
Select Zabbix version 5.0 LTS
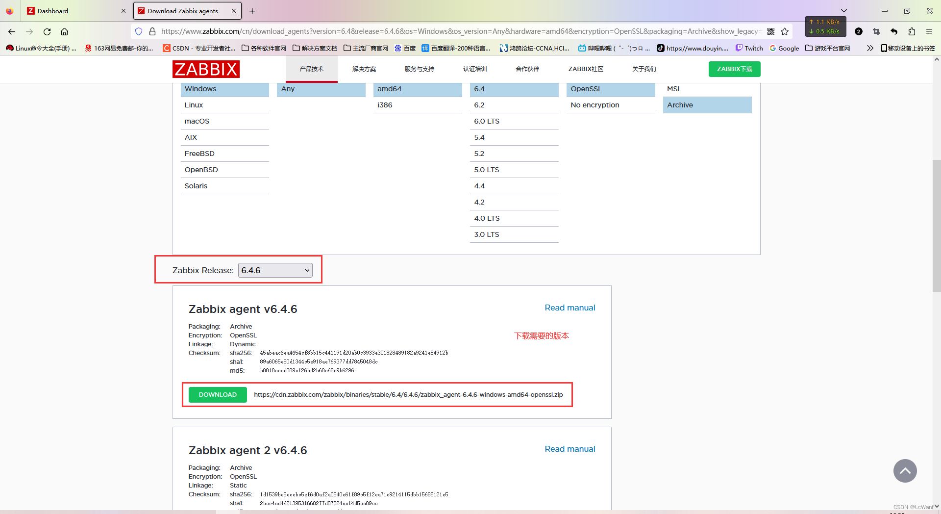pyautogui.click(x=514, y=170)
